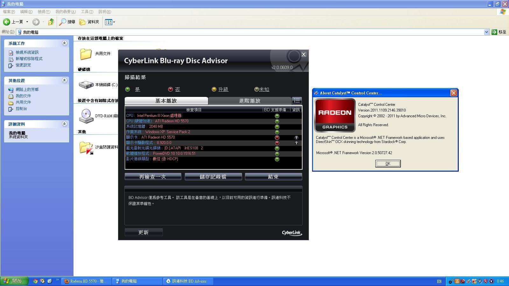Select the 軟體播放程式 PowerDVD row
The width and height of the screenshot is (509, 286).
[213, 153]
